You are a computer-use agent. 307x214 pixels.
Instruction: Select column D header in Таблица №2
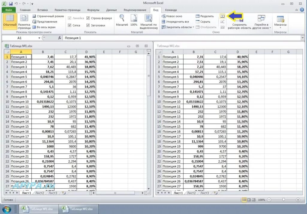(237, 52)
